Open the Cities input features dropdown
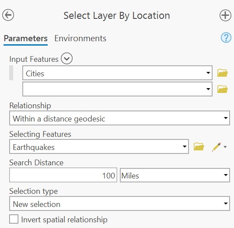The width and height of the screenshot is (234, 228). pos(117,73)
